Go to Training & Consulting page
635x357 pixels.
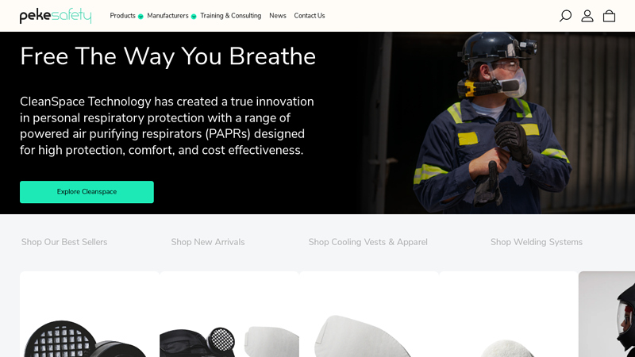pos(230,16)
